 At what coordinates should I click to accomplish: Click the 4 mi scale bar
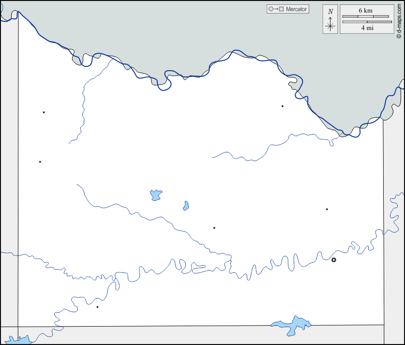click(367, 22)
